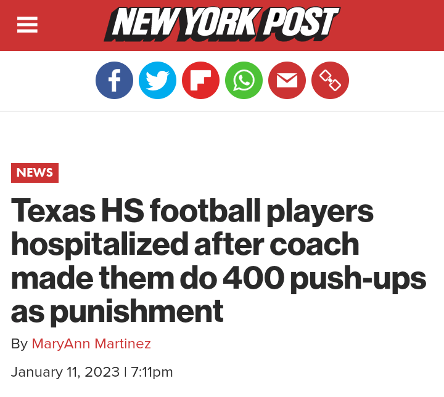Go to New York Post homepage logo
The width and height of the screenshot is (444, 397).
point(222,24)
